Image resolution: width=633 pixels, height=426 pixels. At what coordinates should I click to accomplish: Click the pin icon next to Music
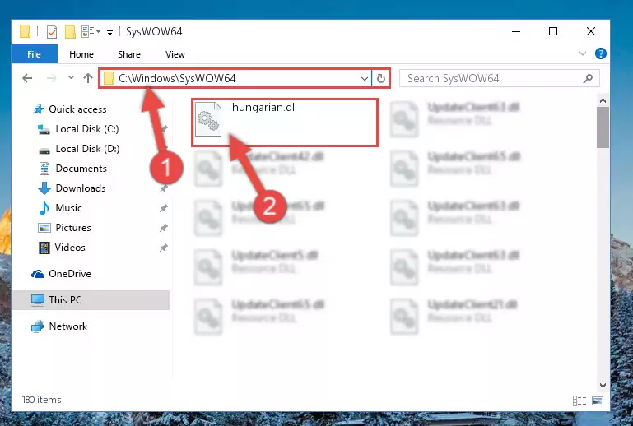[164, 208]
